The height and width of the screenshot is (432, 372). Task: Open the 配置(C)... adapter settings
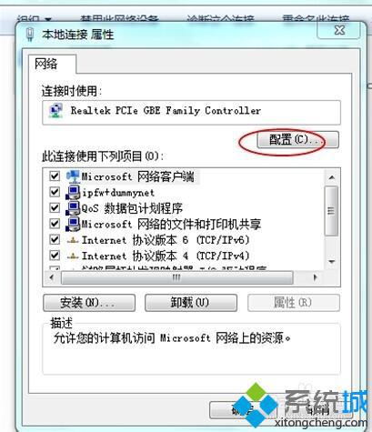coord(298,140)
